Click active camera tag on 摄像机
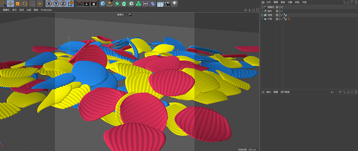Screen dimensions: 358x151 pyautogui.click(x=282, y=7)
